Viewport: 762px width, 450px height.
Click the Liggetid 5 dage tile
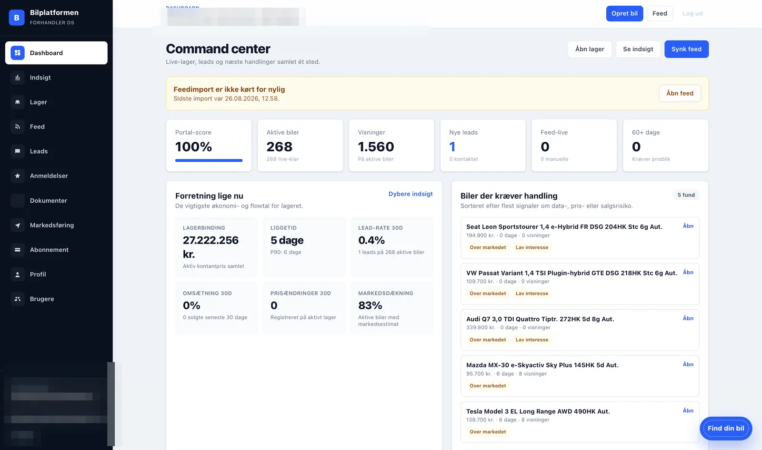click(x=304, y=247)
